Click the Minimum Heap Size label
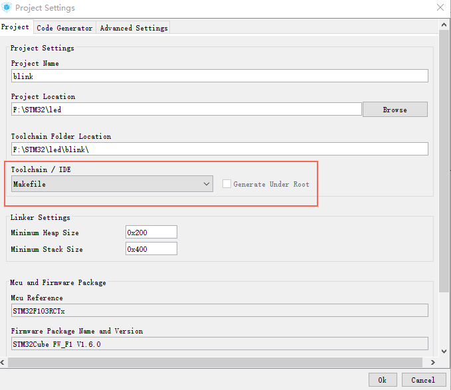This screenshot has height=390, width=451. click(x=45, y=233)
